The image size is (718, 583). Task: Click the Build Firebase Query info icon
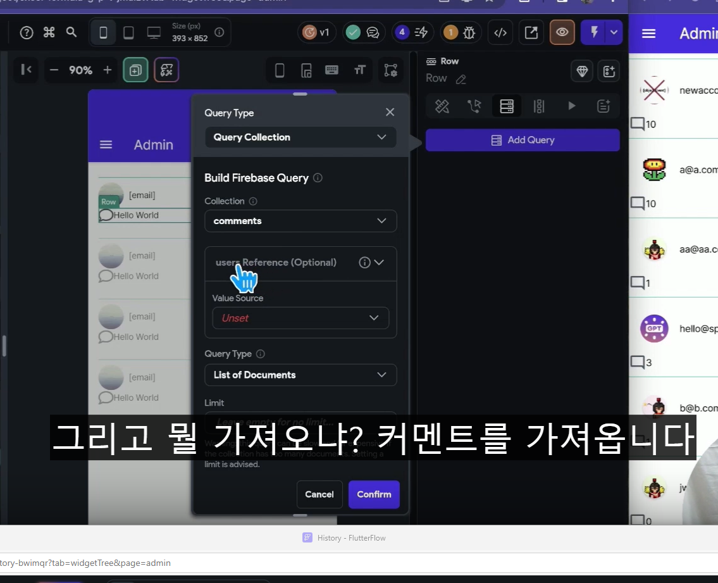[318, 178]
